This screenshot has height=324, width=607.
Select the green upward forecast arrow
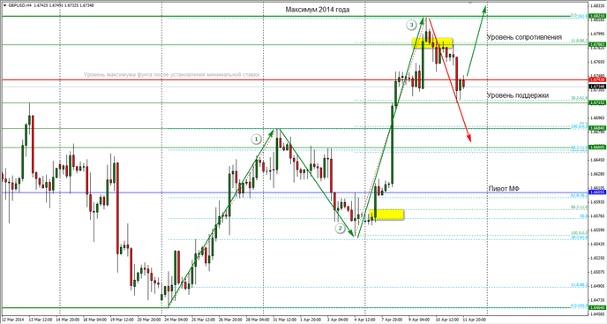click(476, 41)
